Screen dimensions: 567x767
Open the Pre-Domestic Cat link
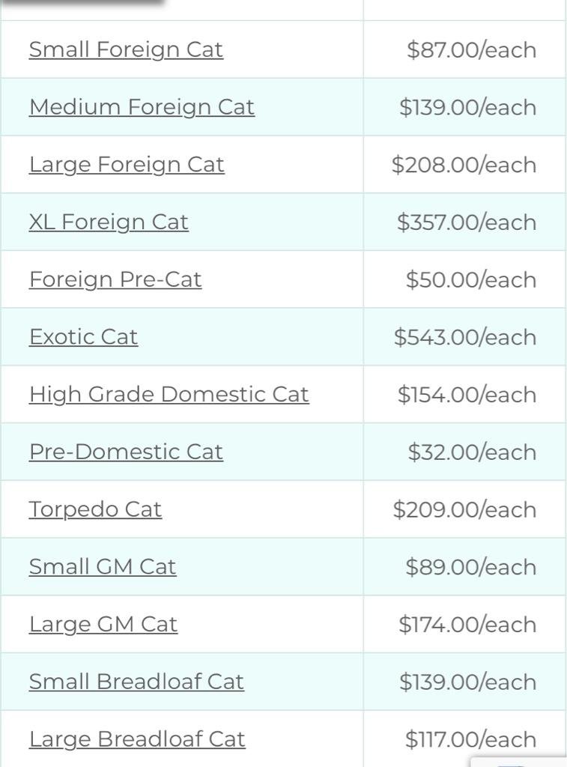click(x=127, y=452)
